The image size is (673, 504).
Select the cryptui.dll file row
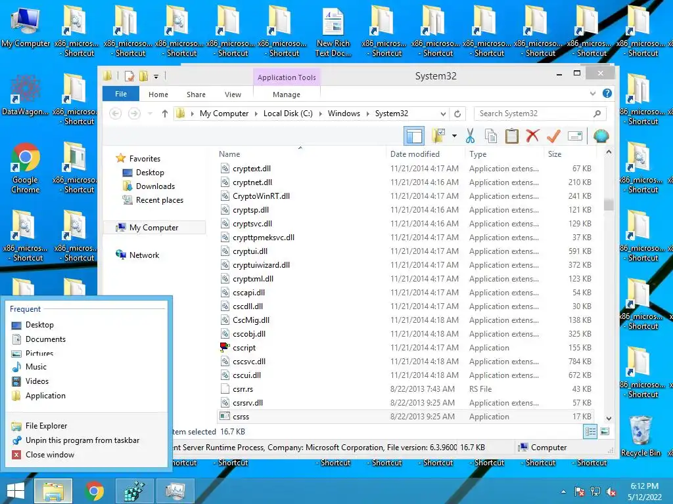pyautogui.click(x=406, y=251)
